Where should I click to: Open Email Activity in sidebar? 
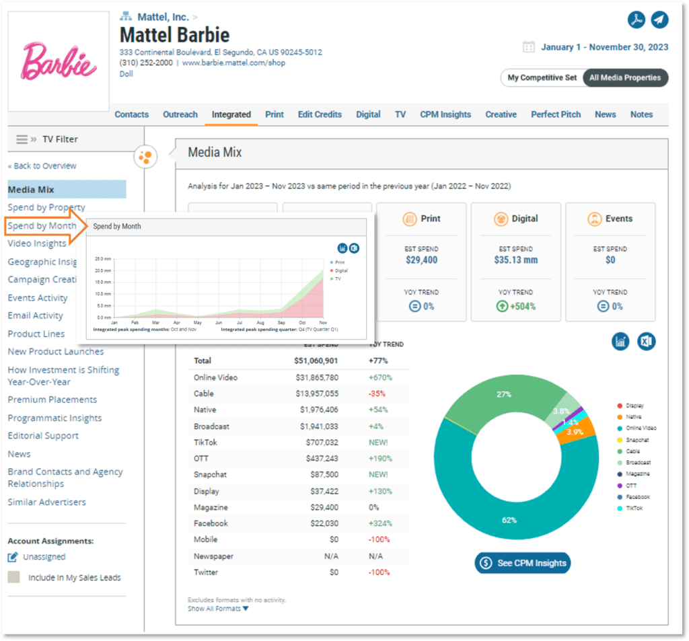[36, 315]
